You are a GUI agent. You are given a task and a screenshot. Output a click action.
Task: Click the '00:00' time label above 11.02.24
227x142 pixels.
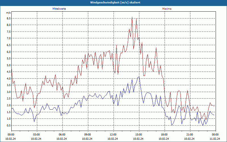[x=215, y=135]
